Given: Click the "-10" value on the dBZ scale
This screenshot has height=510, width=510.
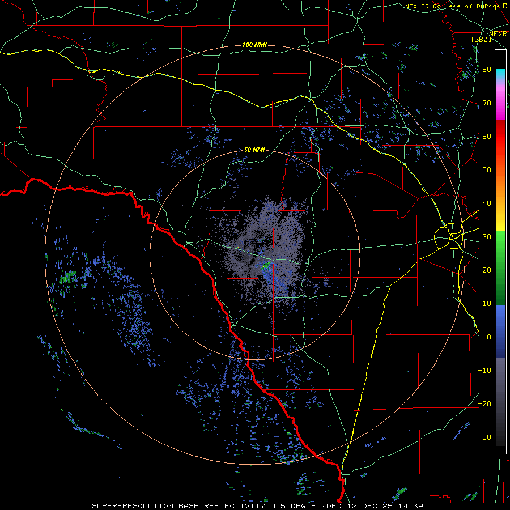Looking at the screenshot, I should click(484, 371).
